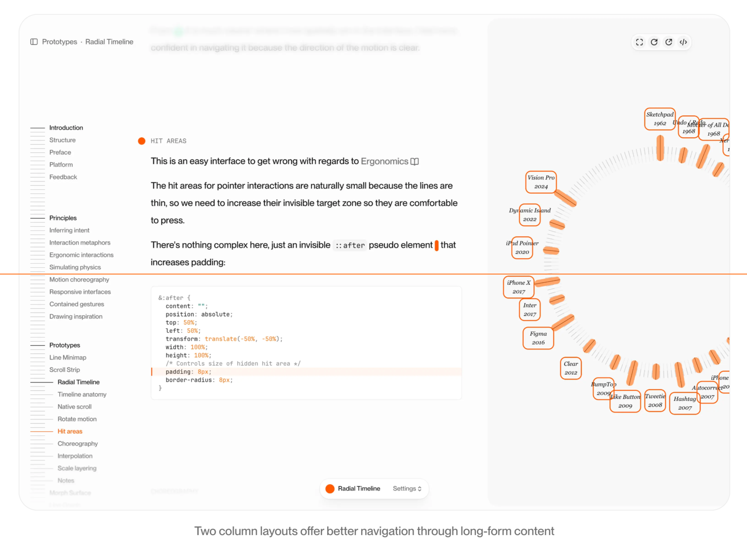Select the Sketchpad 1962 timeline label
The width and height of the screenshot is (747, 558).
(660, 119)
